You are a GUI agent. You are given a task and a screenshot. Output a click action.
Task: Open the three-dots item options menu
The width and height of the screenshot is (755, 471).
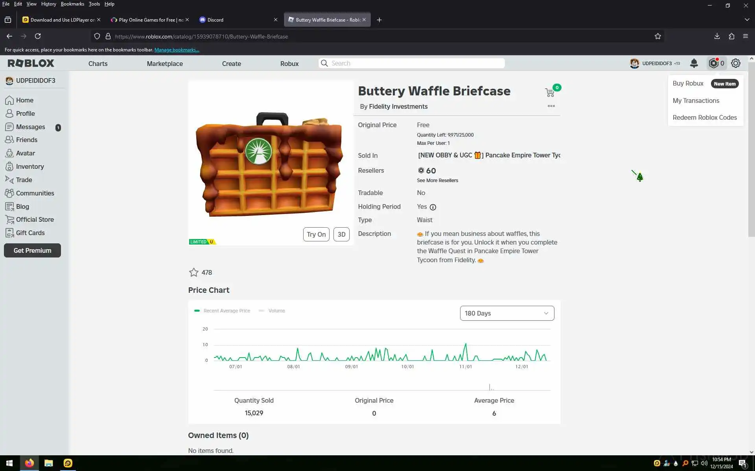(551, 106)
